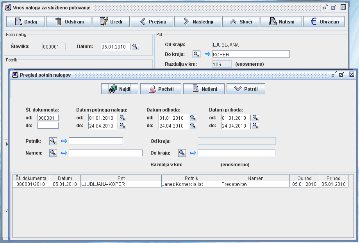359x243 pixels.
Task: Click the Namen text field
Action: (105, 153)
